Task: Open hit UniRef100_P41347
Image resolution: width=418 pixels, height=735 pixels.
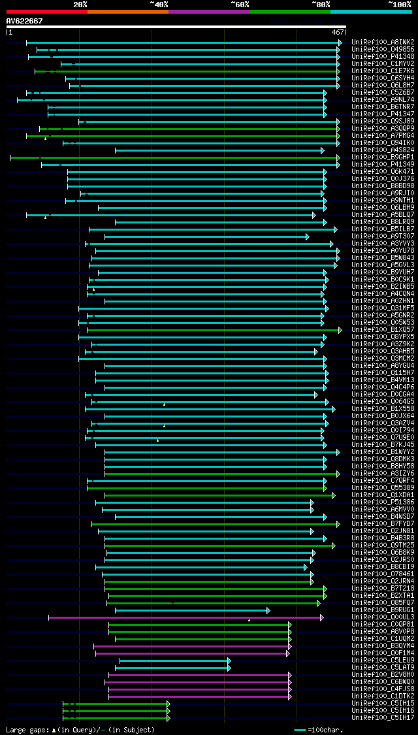Action: [383, 114]
